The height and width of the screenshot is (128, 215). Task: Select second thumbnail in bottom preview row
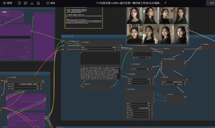[x=150, y=34]
